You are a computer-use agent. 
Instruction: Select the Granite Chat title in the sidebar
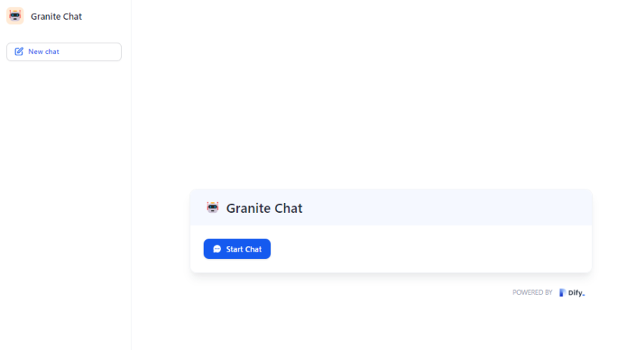(56, 16)
